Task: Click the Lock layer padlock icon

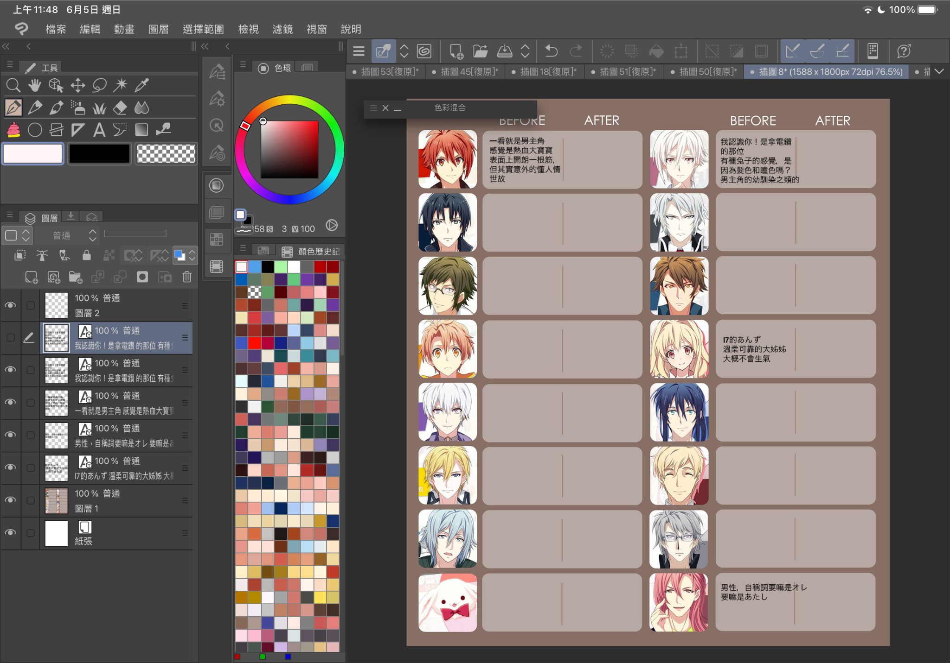Action: pyautogui.click(x=86, y=255)
